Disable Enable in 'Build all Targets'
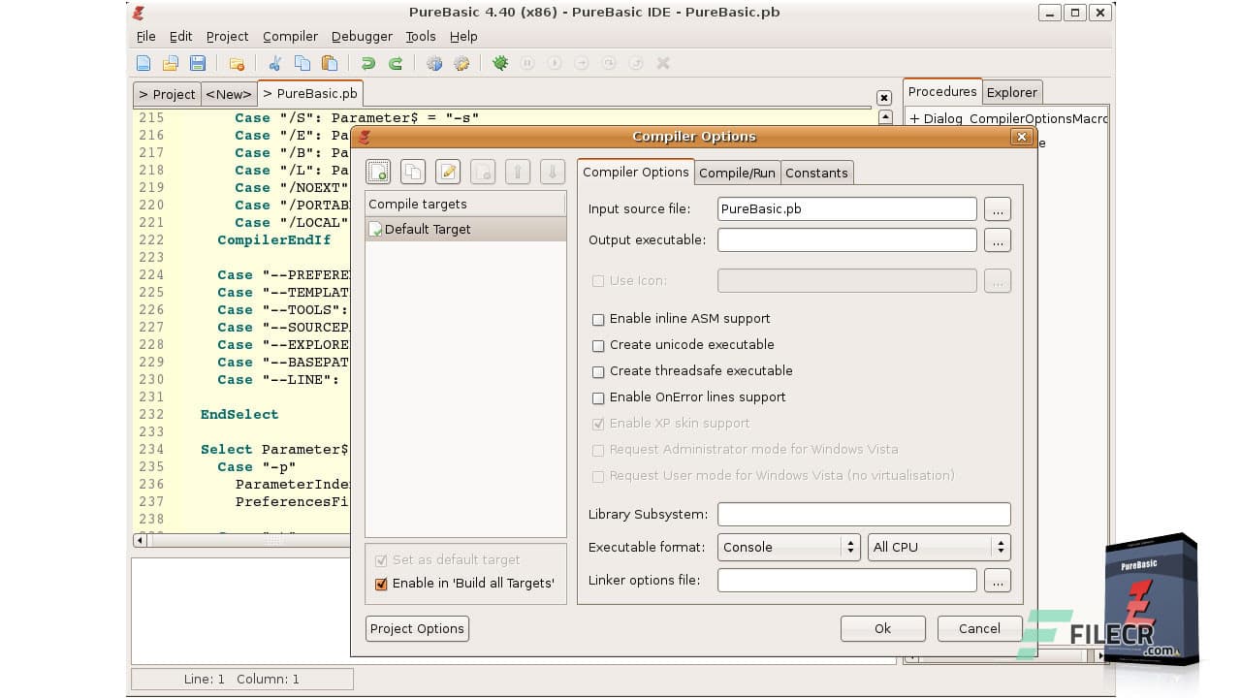The image size is (1241, 698). [x=381, y=584]
